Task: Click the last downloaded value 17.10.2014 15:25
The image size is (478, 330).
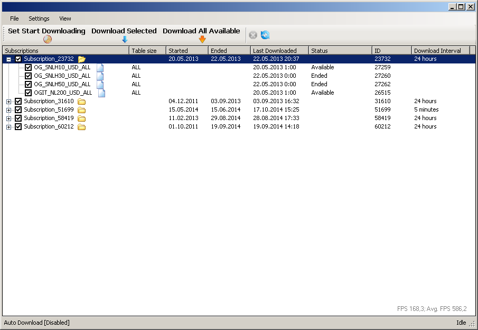Action: pos(276,109)
